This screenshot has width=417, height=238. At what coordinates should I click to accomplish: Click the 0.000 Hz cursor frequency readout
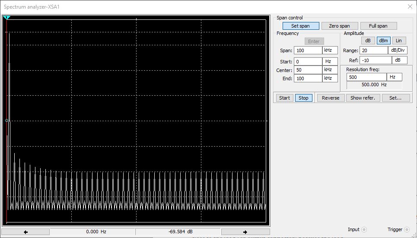click(x=92, y=232)
